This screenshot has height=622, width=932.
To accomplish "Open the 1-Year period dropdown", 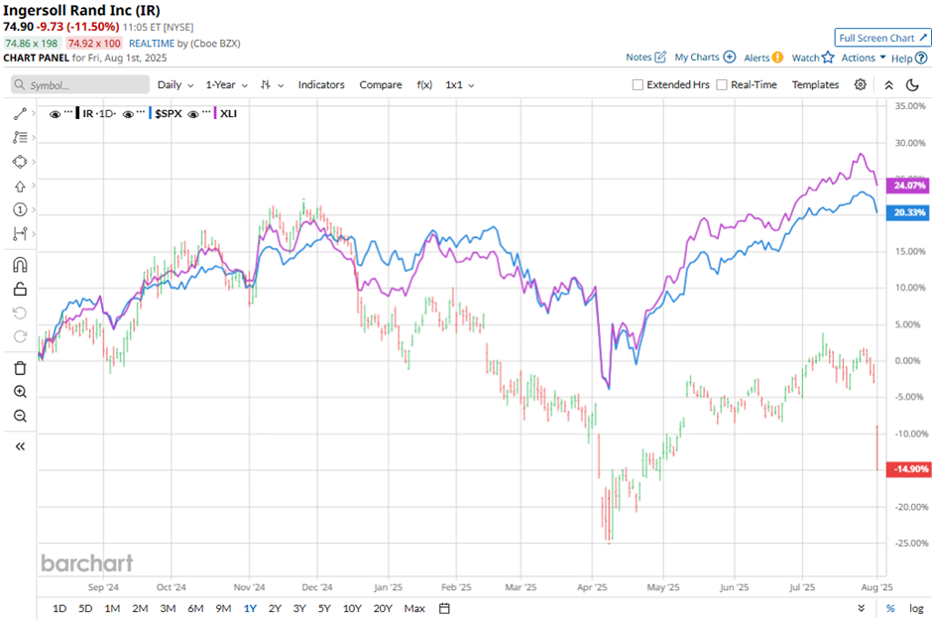I will [x=226, y=85].
